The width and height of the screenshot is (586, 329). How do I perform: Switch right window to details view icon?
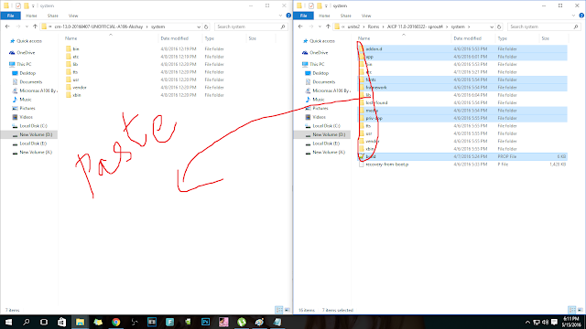click(571, 310)
